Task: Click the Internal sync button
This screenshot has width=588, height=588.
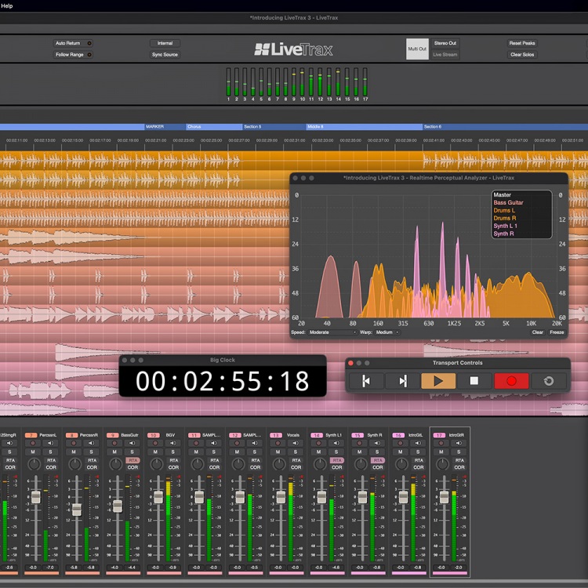Action: point(165,43)
